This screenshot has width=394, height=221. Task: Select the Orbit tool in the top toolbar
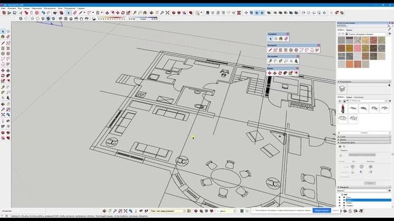pyautogui.click(x=151, y=13)
